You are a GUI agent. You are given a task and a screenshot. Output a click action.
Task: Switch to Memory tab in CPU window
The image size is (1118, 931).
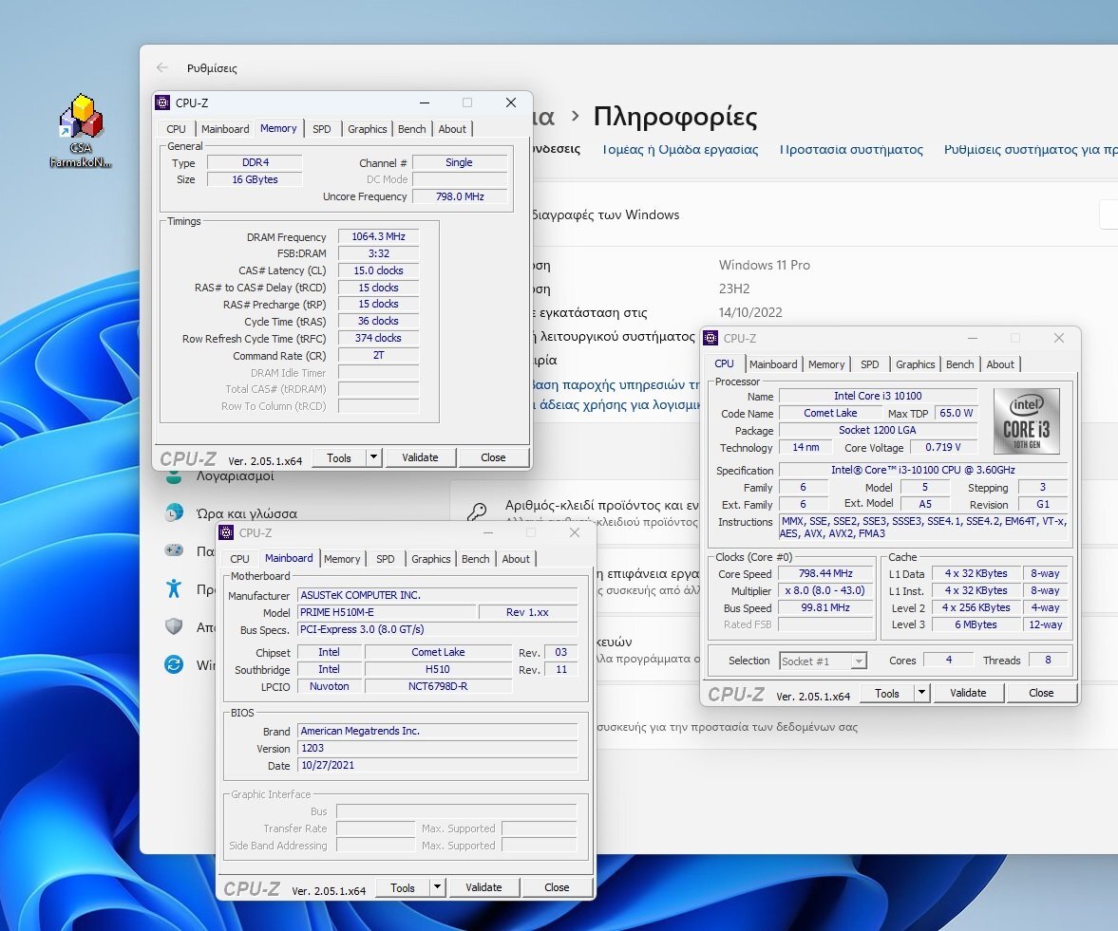coord(826,364)
